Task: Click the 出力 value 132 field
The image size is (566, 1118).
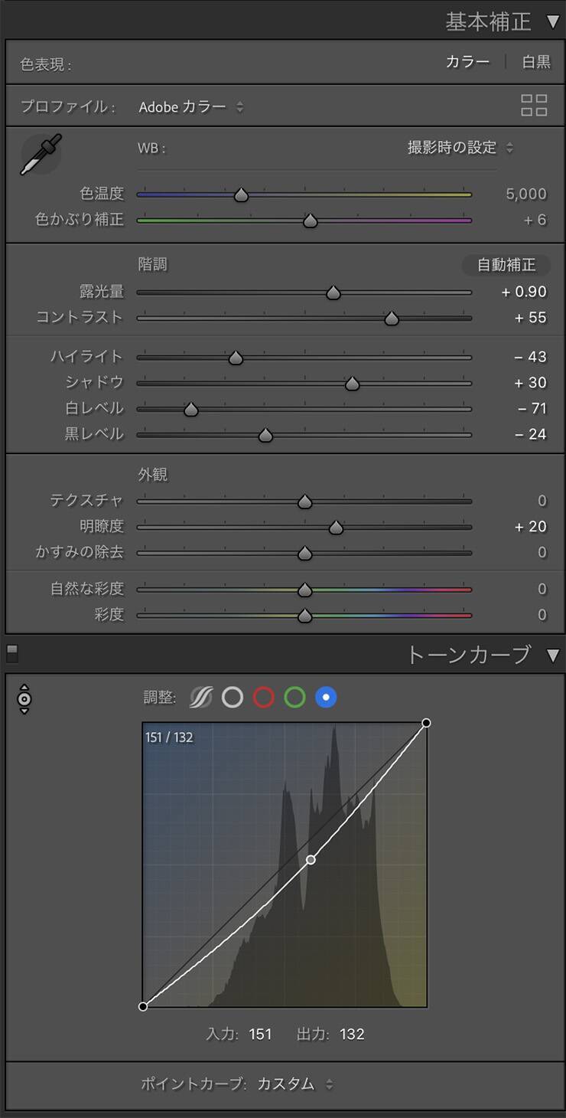Action: (x=352, y=1035)
